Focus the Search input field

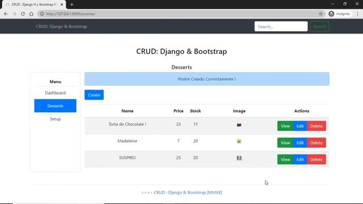coord(281,27)
